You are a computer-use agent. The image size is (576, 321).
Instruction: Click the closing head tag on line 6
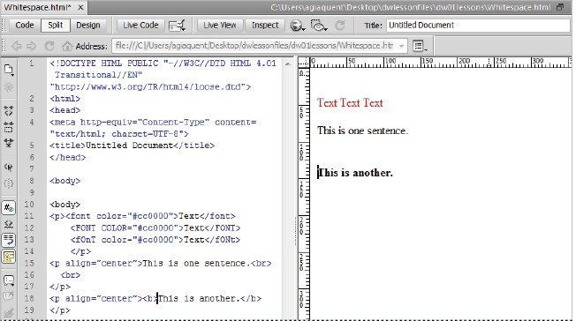tap(68, 157)
